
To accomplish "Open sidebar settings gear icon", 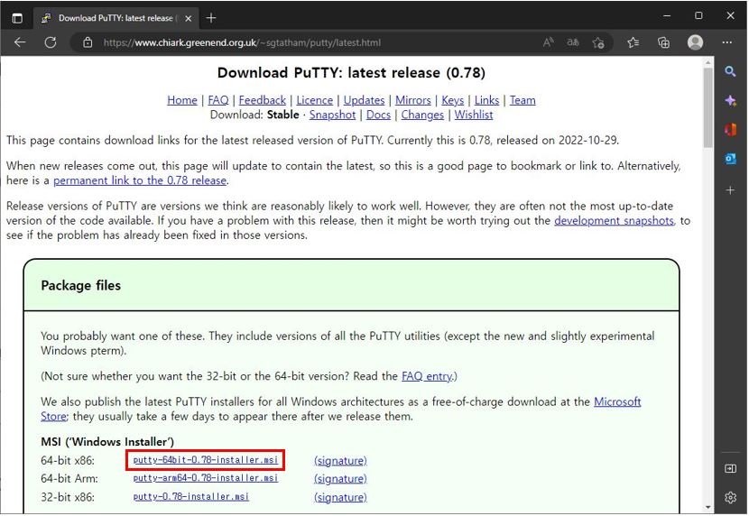I will point(730,497).
